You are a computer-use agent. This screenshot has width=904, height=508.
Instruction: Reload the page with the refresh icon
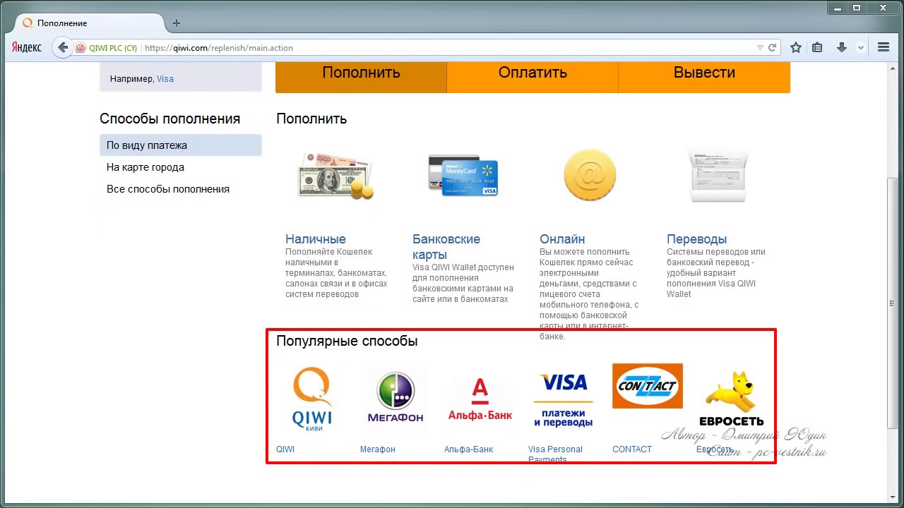click(773, 48)
